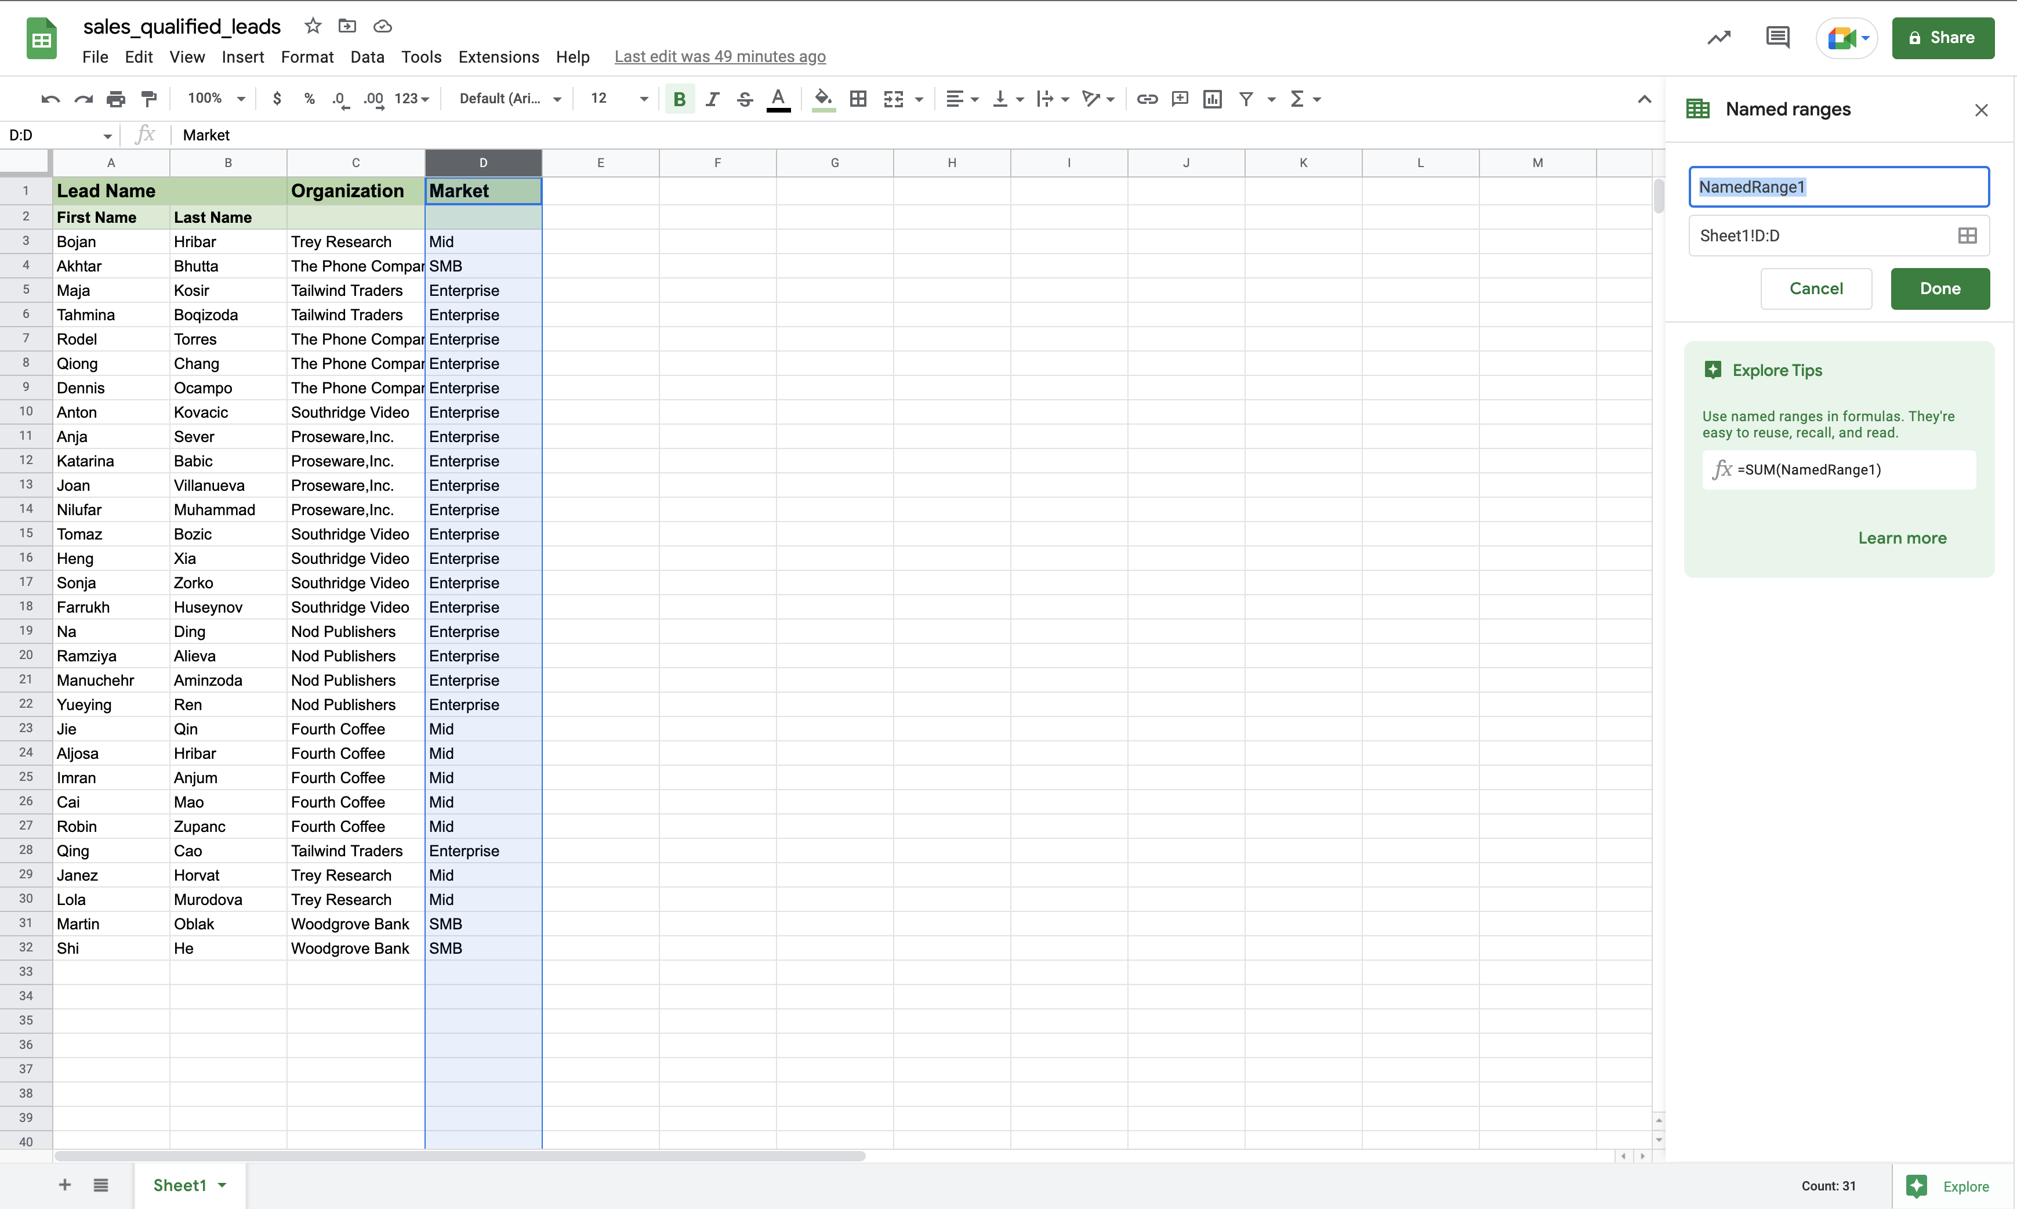Screen dimensions: 2017x1209
Task: Click the select data range grid icon
Action: click(x=1967, y=236)
